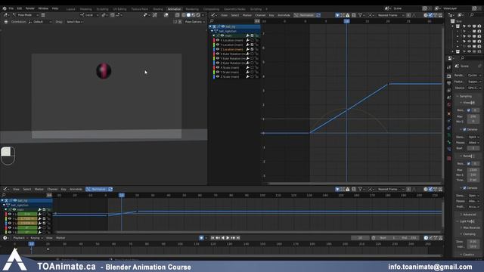Play animation in reverse
Image resolution: width=484 pixels, height=272 pixels.
coord(223,238)
